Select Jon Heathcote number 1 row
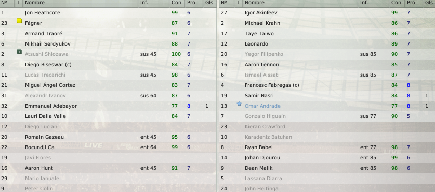Image resolution: width=435 pixels, height=192 pixels. (x=108, y=13)
